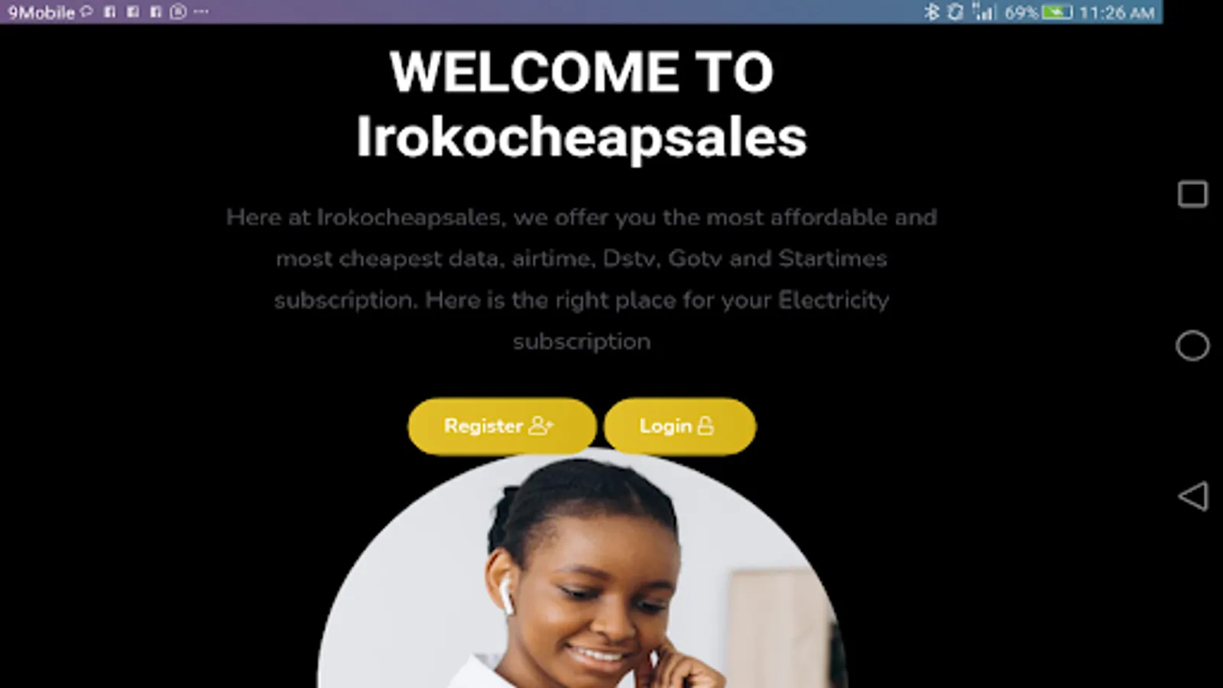Click the 11:26 AM clock
This screenshot has width=1223, height=688.
[x=1117, y=12]
